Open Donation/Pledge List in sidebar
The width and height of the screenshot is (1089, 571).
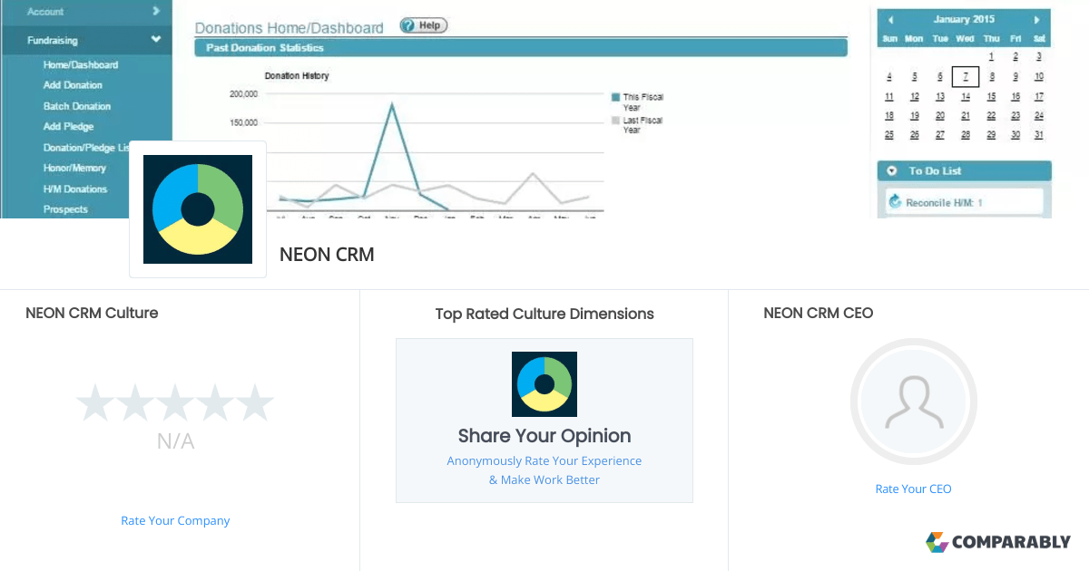(86, 148)
